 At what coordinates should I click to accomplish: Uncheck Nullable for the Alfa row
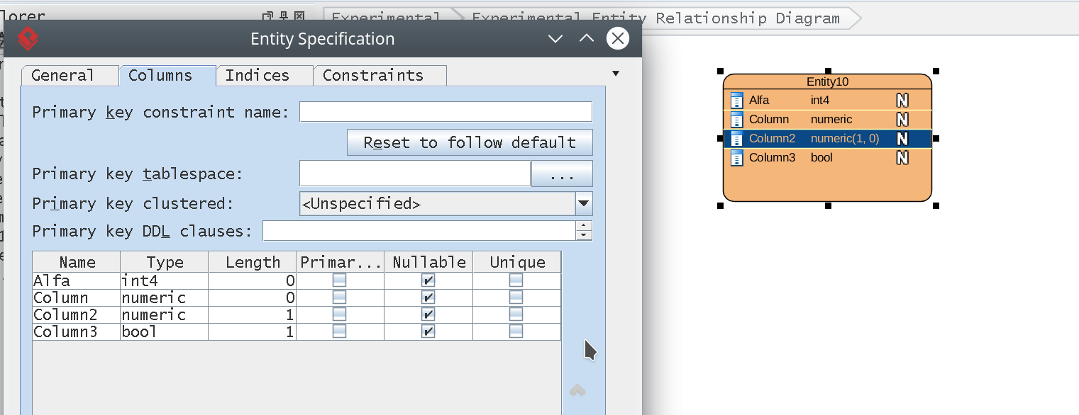428,280
